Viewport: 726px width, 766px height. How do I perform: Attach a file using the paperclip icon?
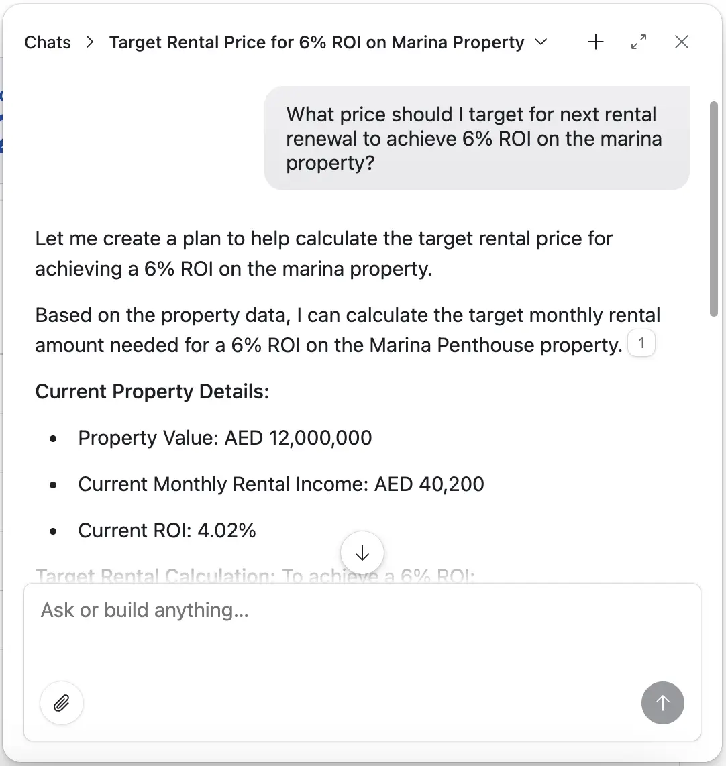pyautogui.click(x=62, y=703)
